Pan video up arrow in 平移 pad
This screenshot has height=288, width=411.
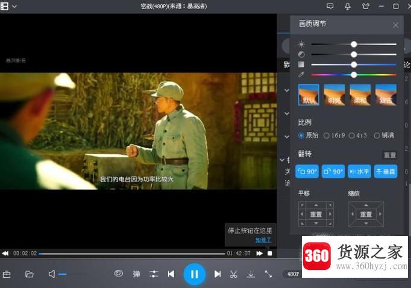click(x=316, y=205)
